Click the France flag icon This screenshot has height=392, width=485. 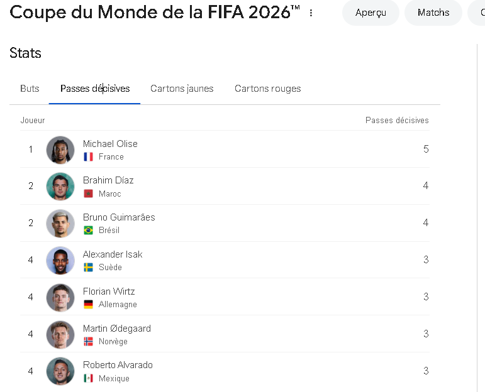pos(88,157)
